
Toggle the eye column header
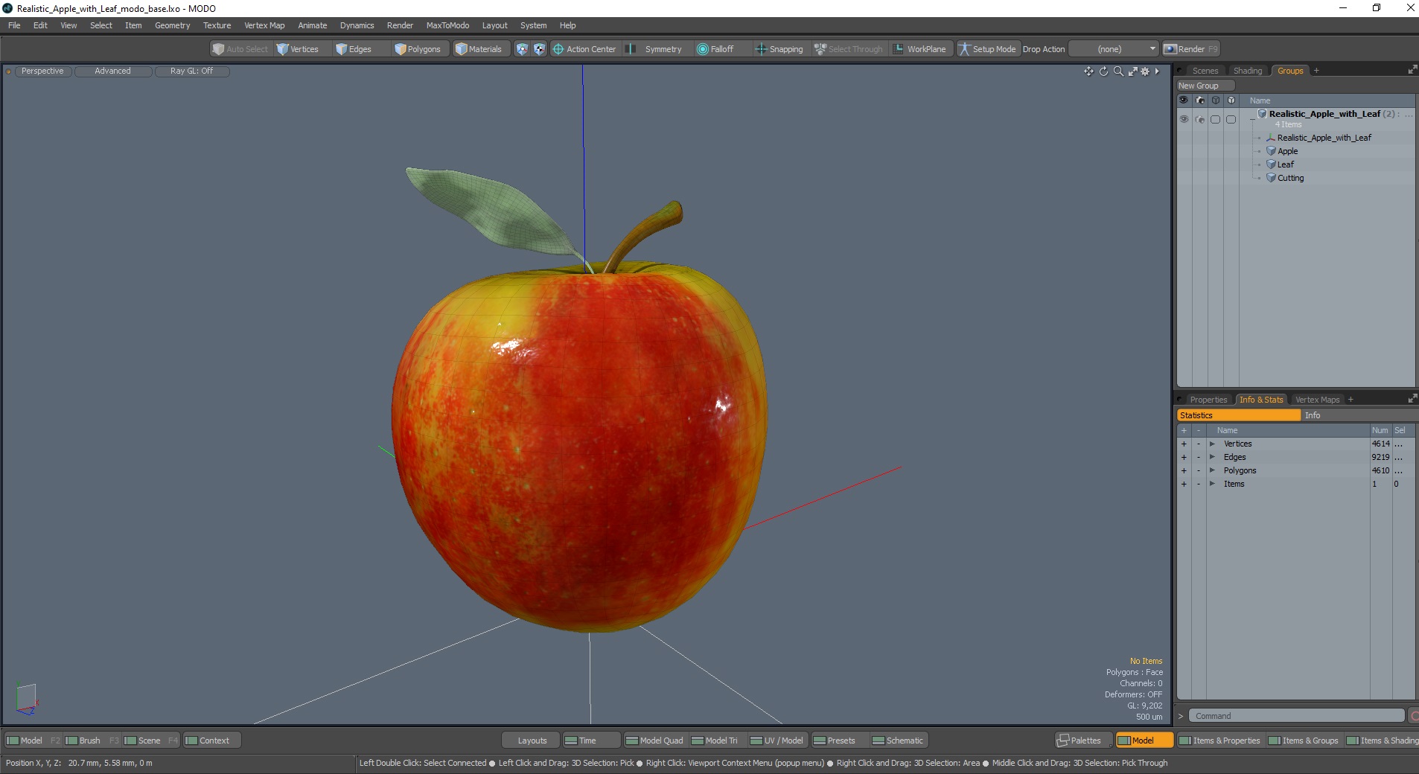1184,100
